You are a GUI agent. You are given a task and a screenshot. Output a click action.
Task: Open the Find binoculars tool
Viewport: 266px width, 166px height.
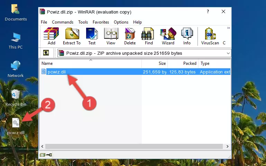[149, 36]
